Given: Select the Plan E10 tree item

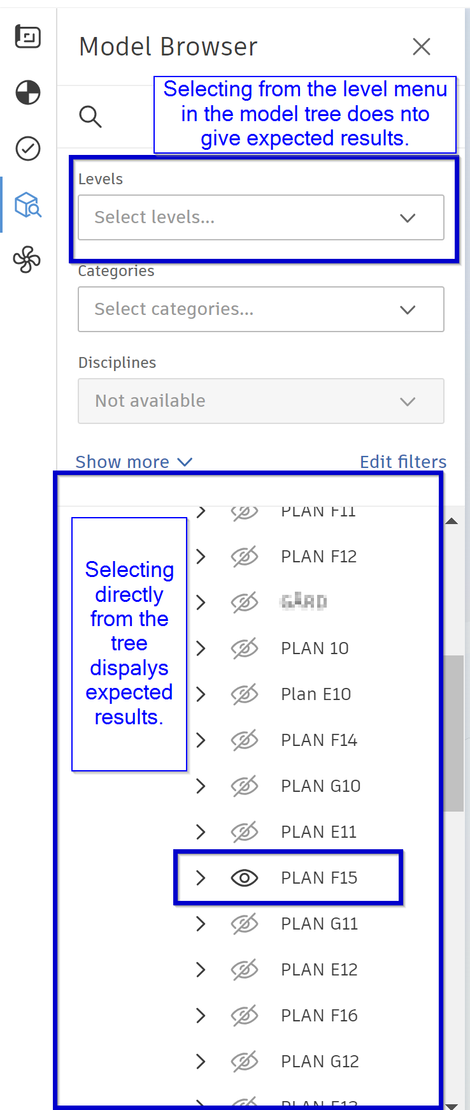Looking at the screenshot, I should coord(316,694).
